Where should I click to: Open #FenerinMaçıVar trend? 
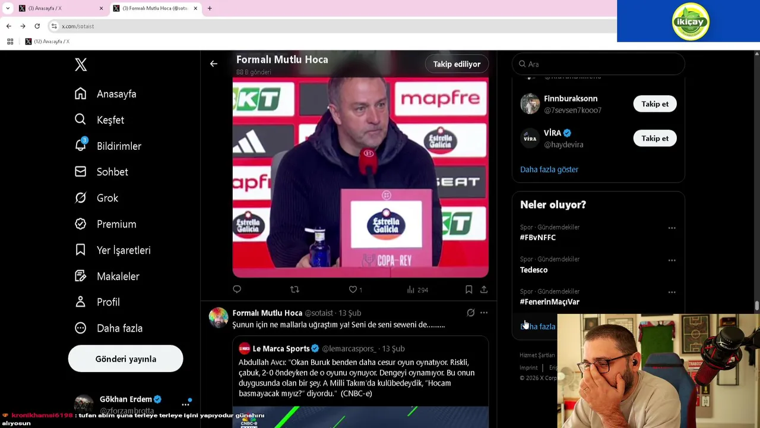click(x=550, y=302)
